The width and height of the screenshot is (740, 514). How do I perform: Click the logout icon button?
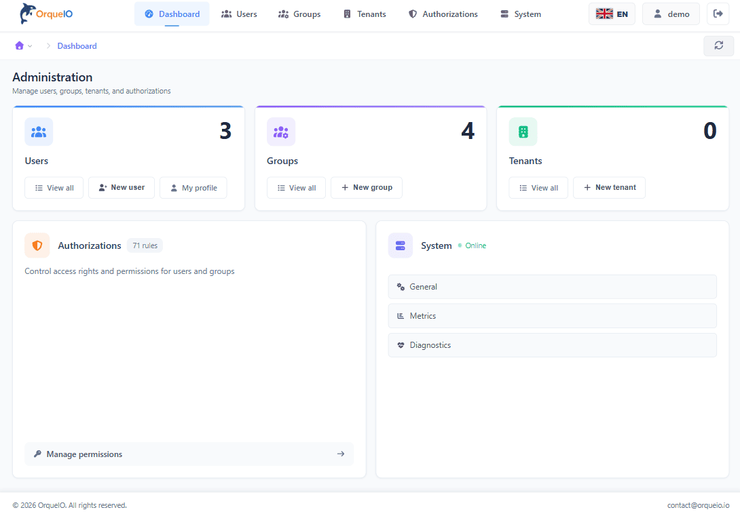coord(718,14)
